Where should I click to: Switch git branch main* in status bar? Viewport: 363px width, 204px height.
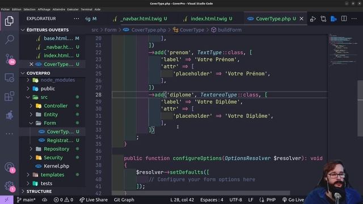[x=26, y=199]
